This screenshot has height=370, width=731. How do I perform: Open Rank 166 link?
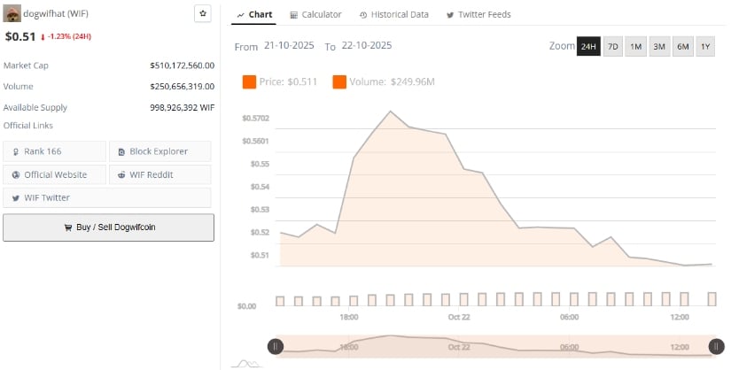(54, 151)
